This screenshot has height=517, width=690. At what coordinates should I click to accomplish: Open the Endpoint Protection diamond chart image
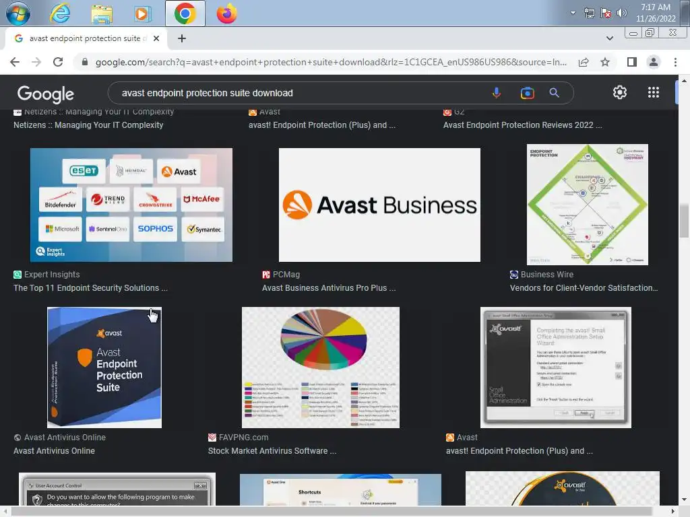tap(588, 205)
